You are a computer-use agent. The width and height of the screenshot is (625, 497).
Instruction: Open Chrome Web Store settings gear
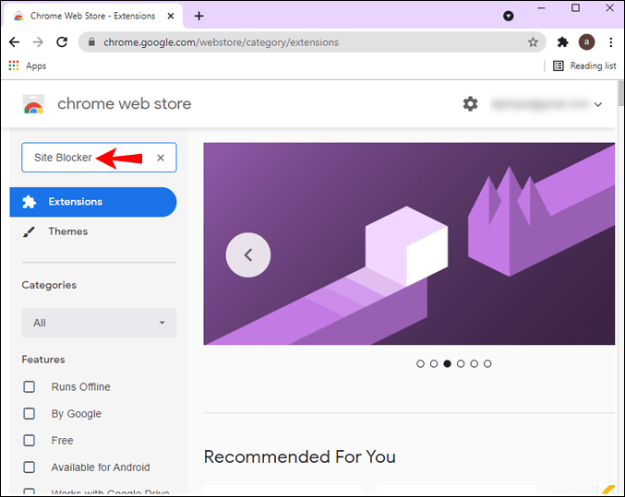pyautogui.click(x=470, y=104)
